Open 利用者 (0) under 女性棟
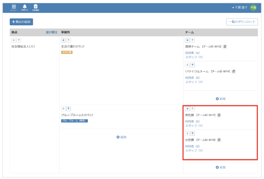 192,146
